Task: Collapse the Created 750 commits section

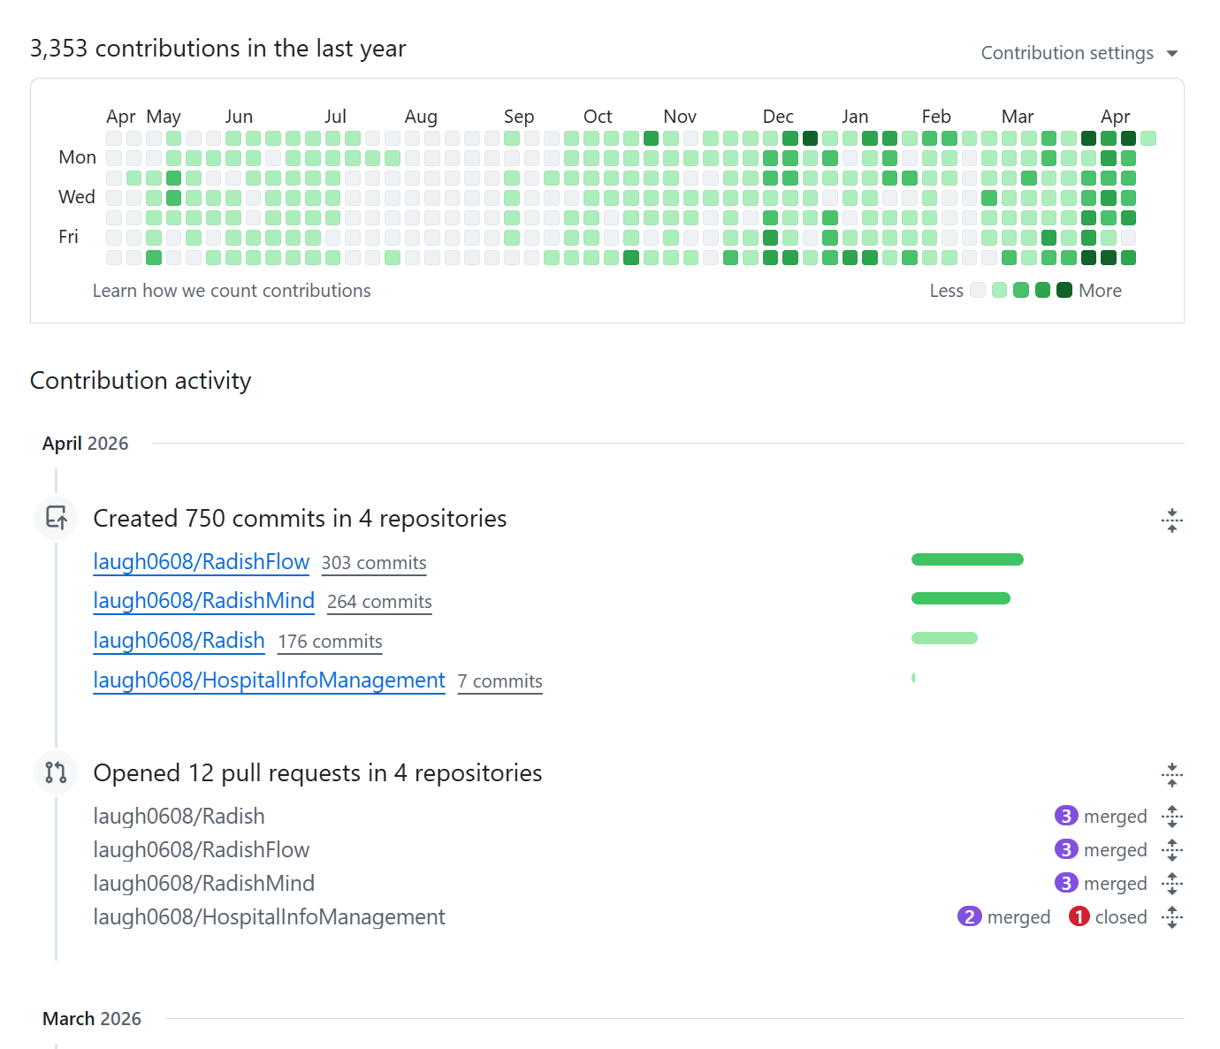Action: [1171, 521]
